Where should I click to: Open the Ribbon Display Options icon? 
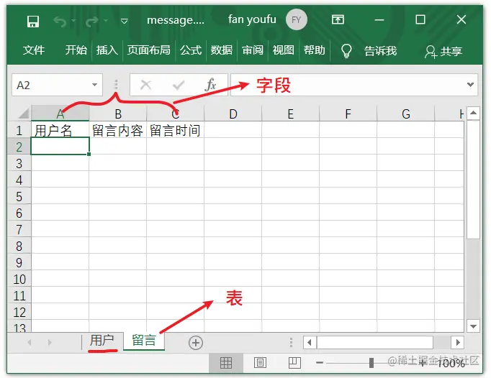pyautogui.click(x=338, y=19)
